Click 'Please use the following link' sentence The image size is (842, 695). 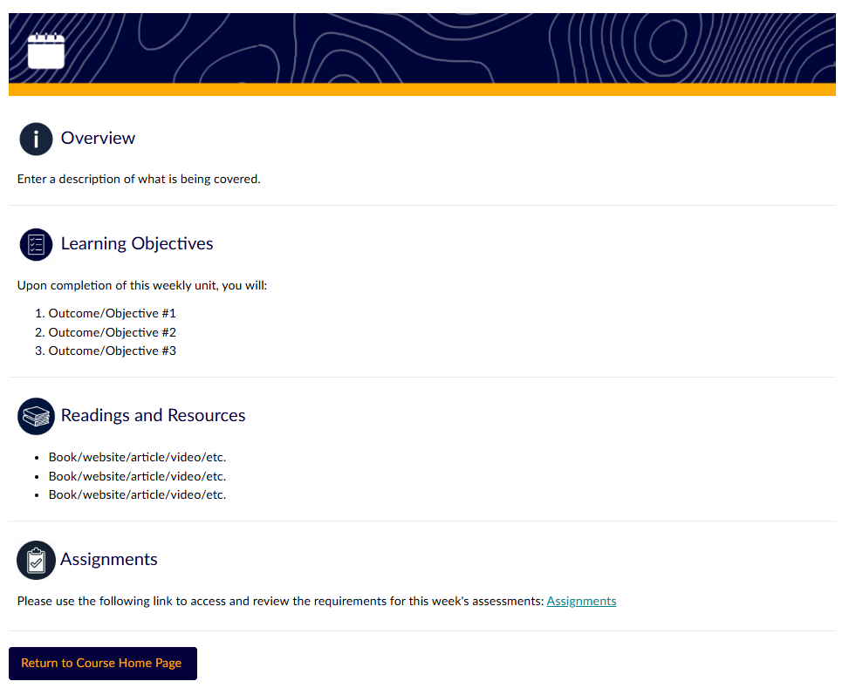[280, 601]
